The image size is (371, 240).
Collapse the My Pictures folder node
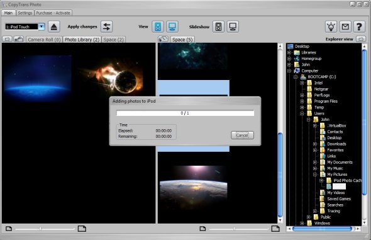315,174
